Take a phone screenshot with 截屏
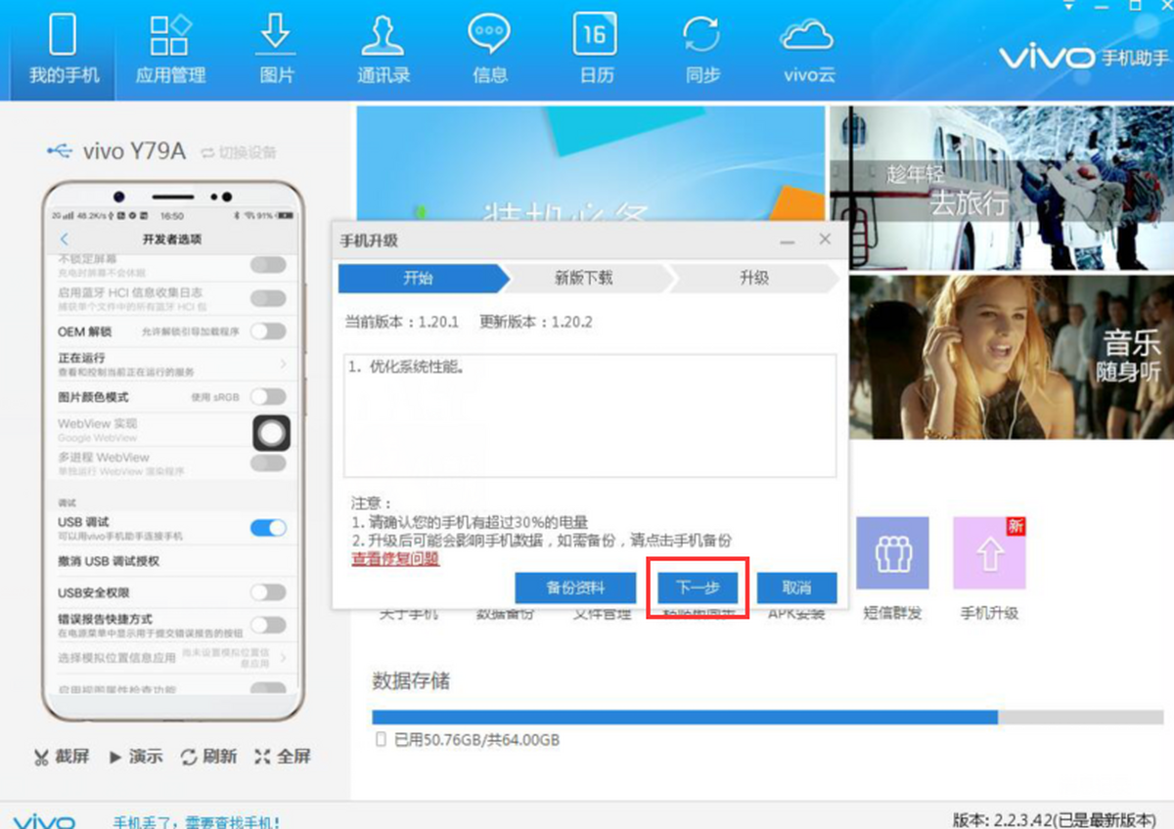Image resolution: width=1174 pixels, height=829 pixels. tap(62, 757)
